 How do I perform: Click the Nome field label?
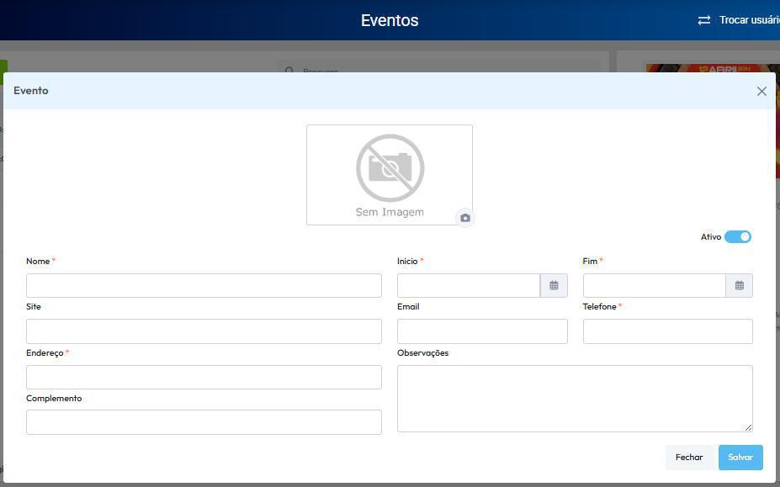(38, 261)
